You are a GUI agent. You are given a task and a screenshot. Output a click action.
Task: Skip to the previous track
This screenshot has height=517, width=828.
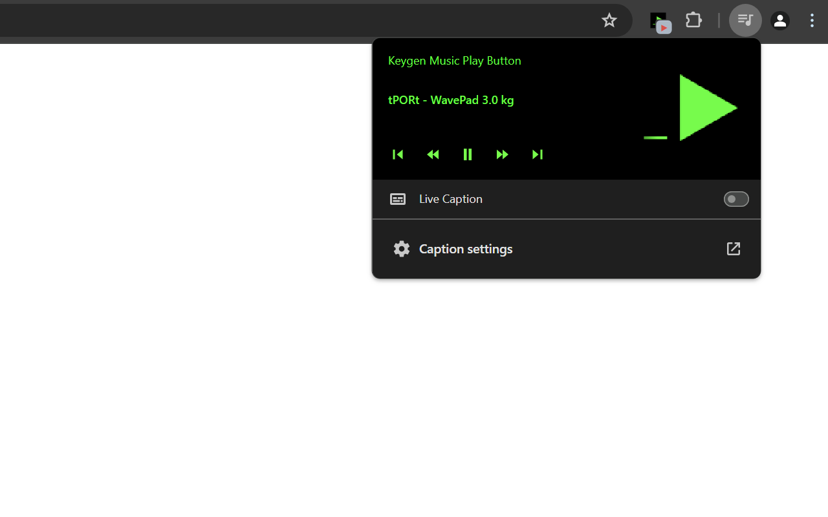[398, 154]
